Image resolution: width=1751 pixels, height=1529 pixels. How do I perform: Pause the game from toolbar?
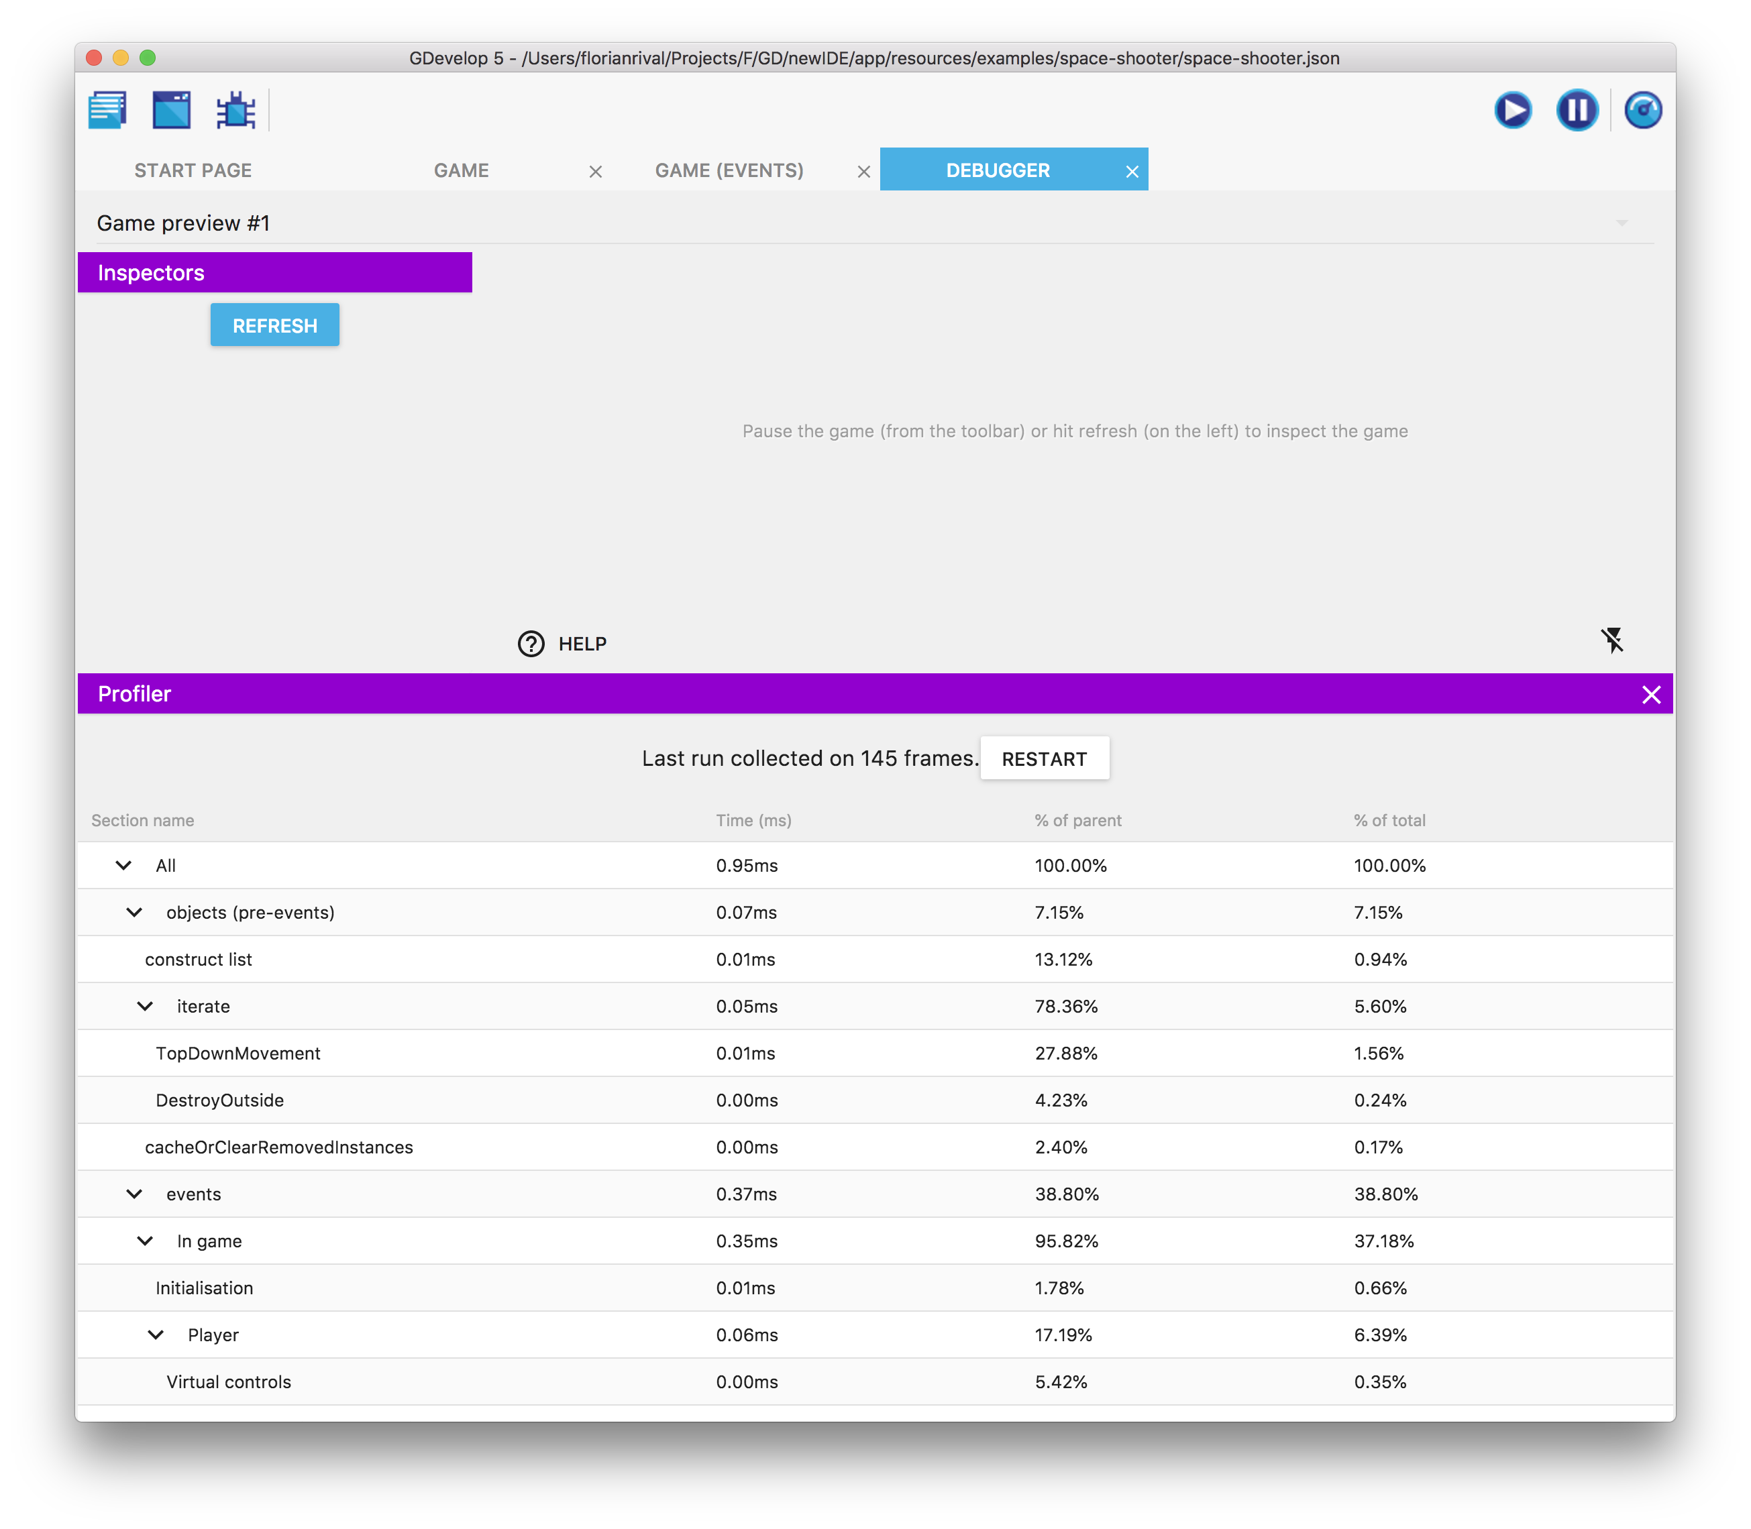pos(1577,110)
